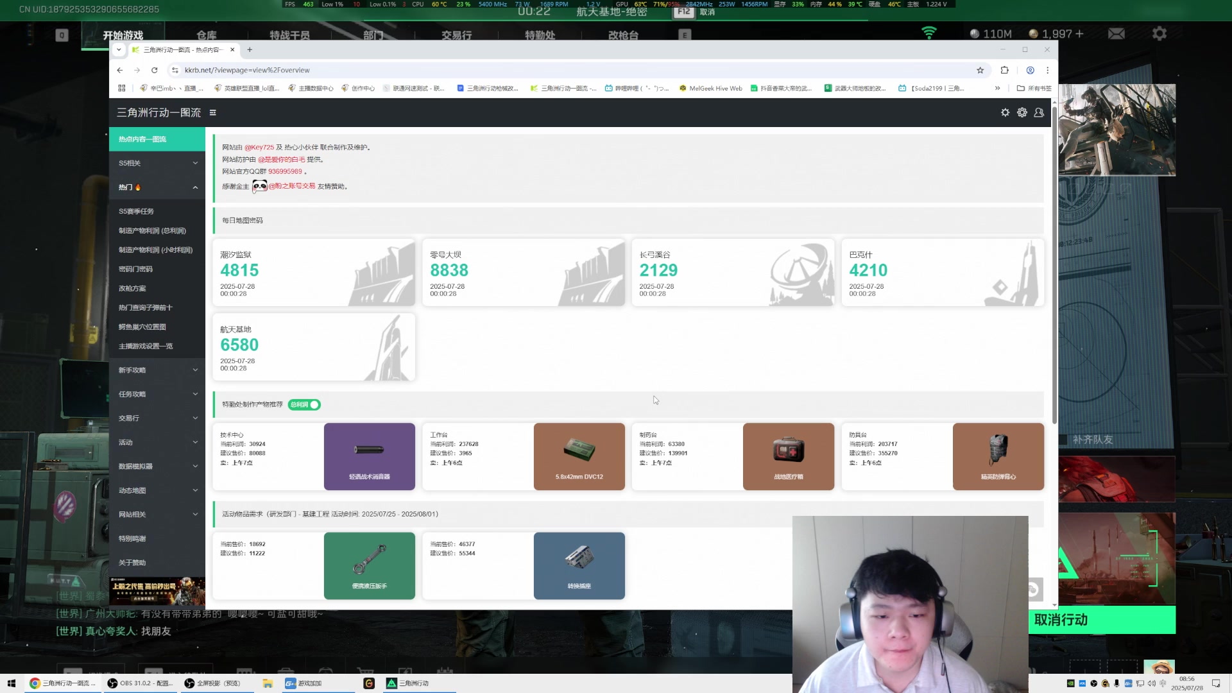Click 轻型战术消音器 item thumbnail
Image resolution: width=1232 pixels, height=693 pixels.
370,456
